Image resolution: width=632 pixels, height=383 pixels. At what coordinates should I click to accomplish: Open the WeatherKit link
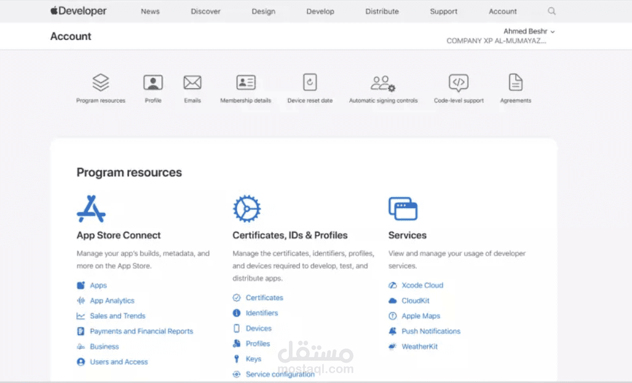point(419,346)
